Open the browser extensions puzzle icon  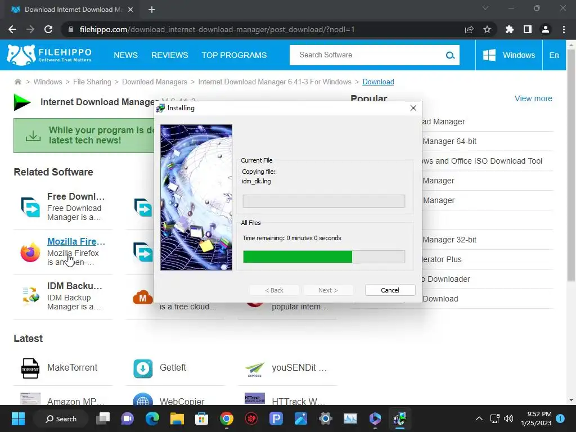click(x=510, y=29)
